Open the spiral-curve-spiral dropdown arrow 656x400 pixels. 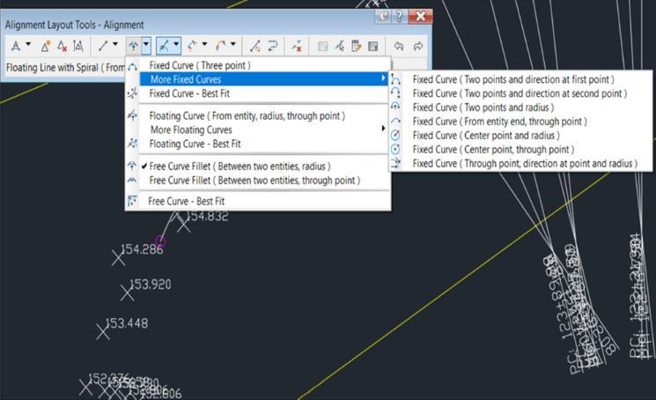coord(204,43)
